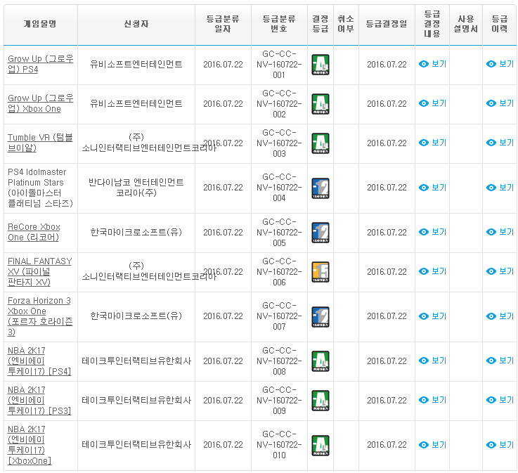Select applicant 한국마이크로소프트(유) in ReCore row
This screenshot has width=518, height=473.
(136, 232)
